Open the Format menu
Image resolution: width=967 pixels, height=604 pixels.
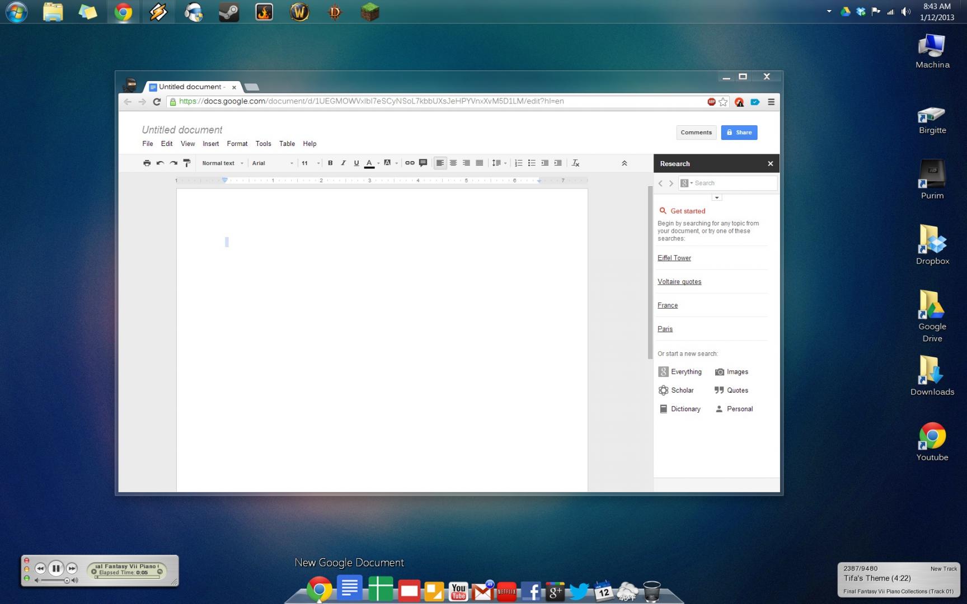(237, 144)
